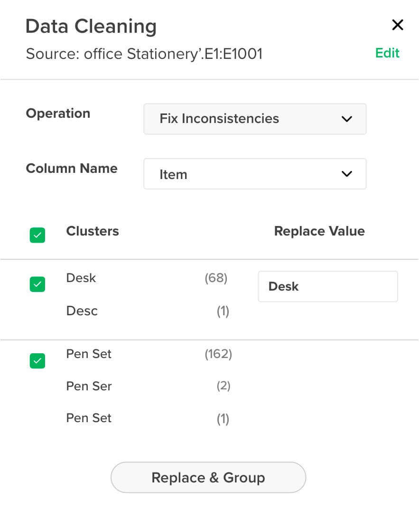This screenshot has height=519, width=419.
Task: Click the Source range text
Action: 144,54
